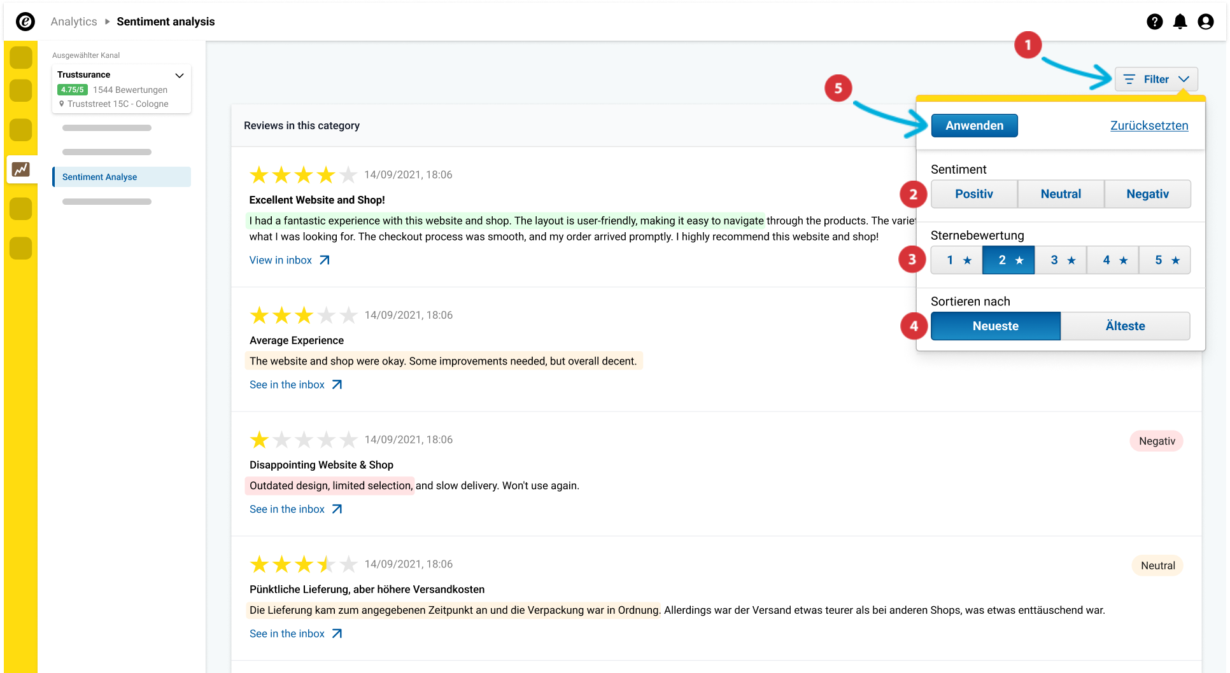Toggle the Negativ sentiment filter
This screenshot has height=673, width=1230.
click(1147, 194)
